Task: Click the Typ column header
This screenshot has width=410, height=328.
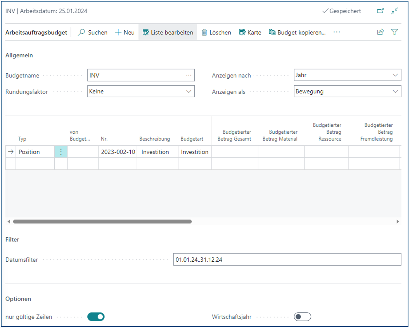Action: pyautogui.click(x=22, y=139)
